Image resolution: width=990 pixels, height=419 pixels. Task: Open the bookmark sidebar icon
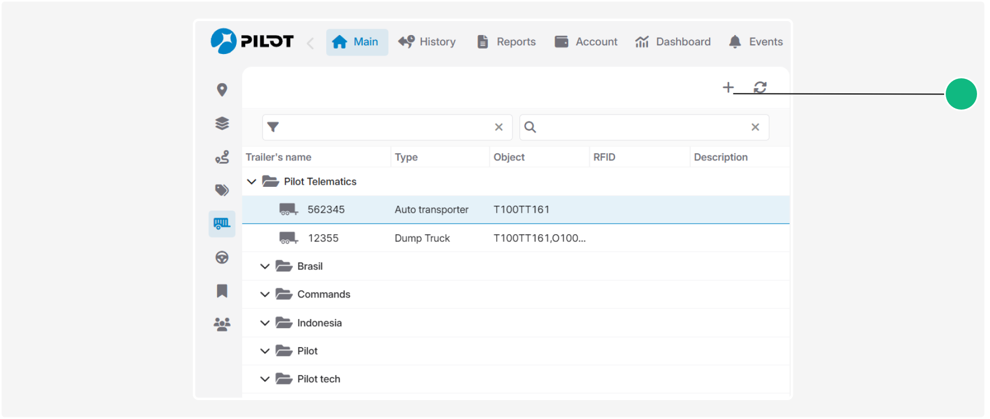pos(222,291)
